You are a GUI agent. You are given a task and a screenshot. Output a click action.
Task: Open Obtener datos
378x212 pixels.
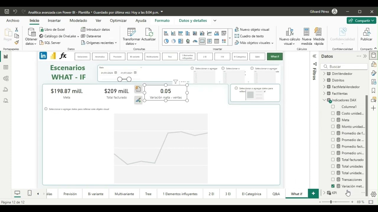click(x=31, y=37)
